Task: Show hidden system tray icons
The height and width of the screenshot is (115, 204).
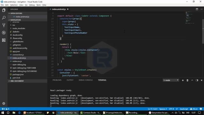Action: (172, 113)
